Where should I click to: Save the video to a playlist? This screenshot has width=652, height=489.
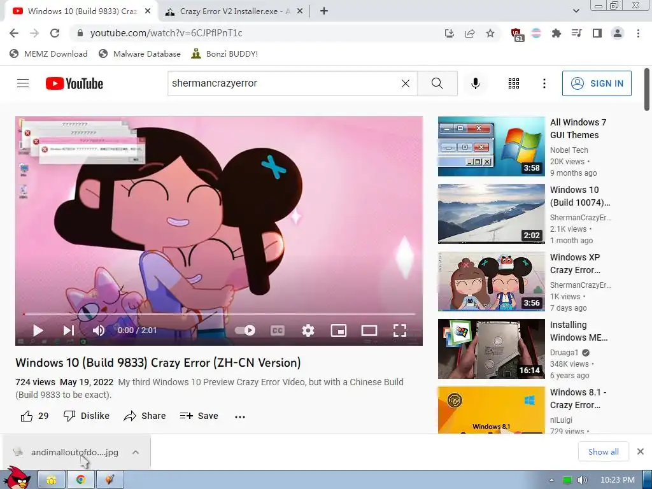199,416
